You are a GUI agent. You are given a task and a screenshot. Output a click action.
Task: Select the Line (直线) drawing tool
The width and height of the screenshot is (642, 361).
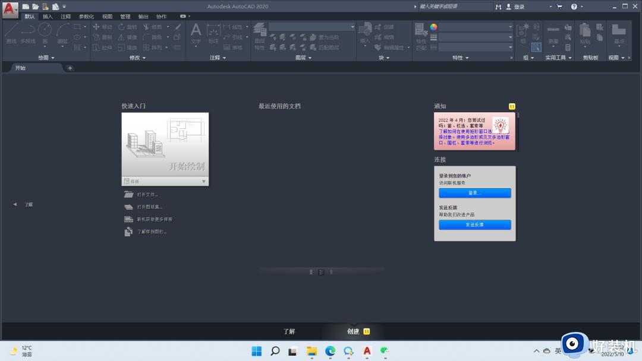click(11, 33)
